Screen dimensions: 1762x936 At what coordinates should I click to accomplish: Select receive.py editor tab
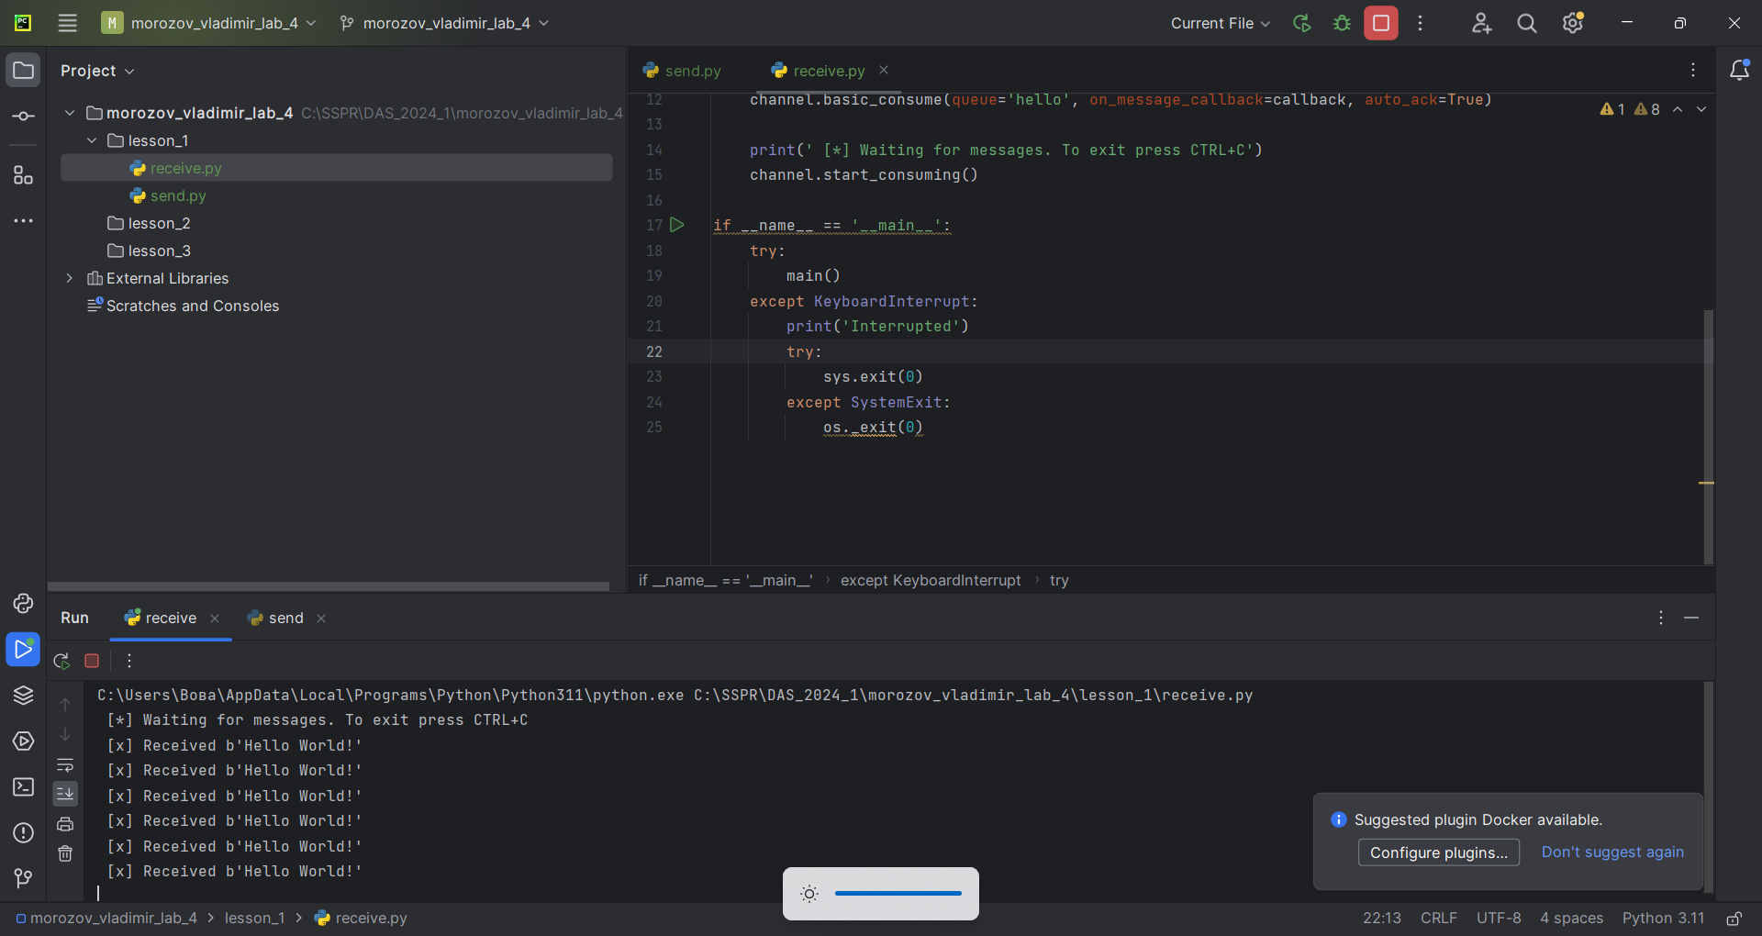(x=820, y=71)
